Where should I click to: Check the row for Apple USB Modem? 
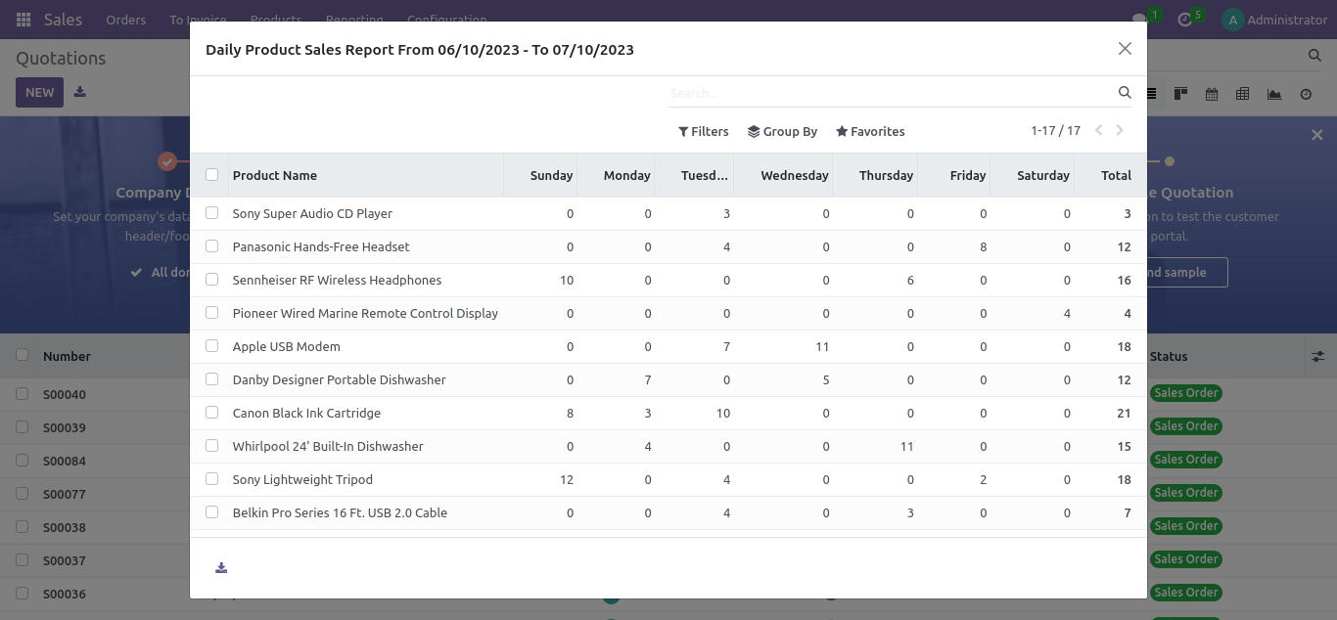(x=211, y=346)
